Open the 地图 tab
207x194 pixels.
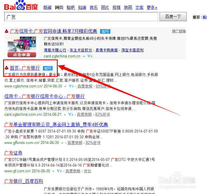point(128,7)
